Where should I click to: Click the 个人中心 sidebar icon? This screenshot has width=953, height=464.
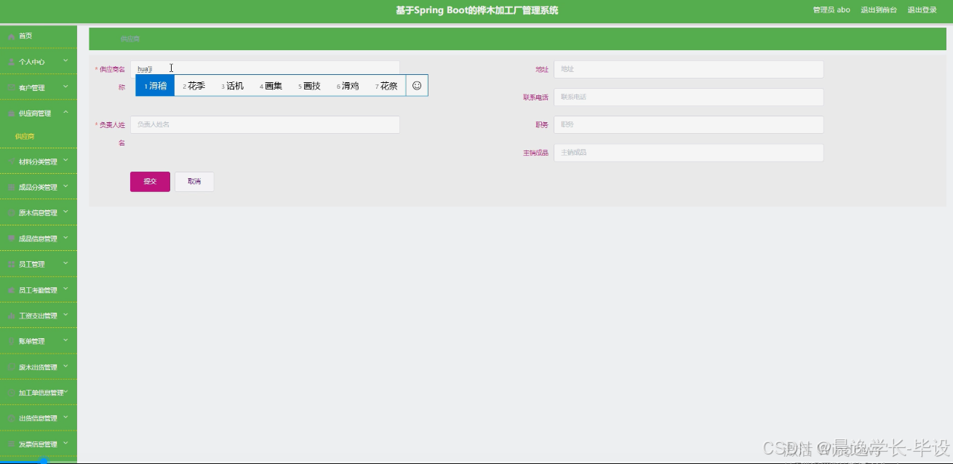[10, 62]
